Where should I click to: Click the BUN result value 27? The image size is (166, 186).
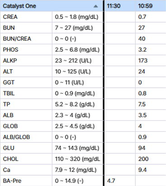(x=142, y=28)
